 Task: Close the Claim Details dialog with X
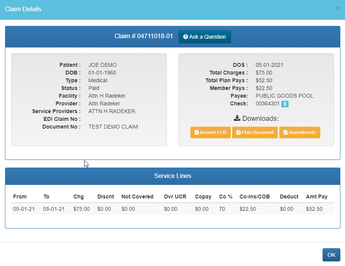(x=338, y=8)
